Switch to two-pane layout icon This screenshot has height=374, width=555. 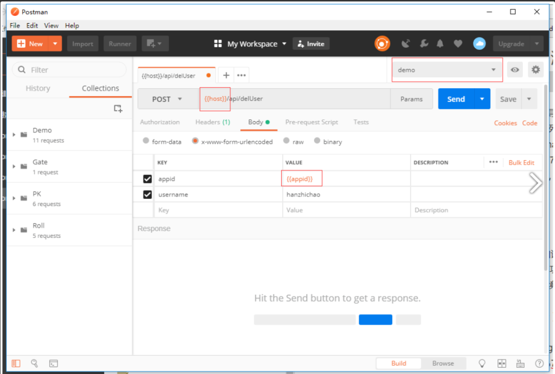pyautogui.click(x=502, y=363)
